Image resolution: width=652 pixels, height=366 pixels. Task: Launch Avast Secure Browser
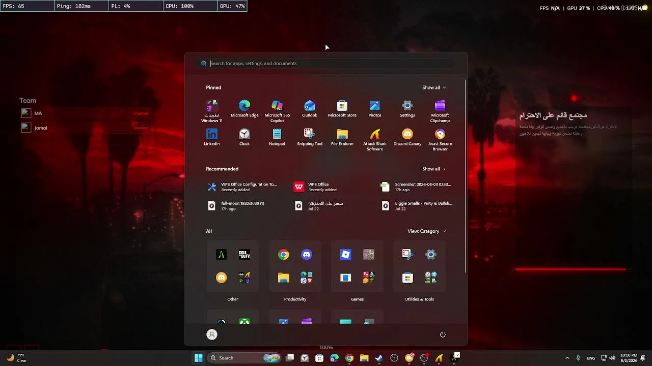tap(440, 139)
